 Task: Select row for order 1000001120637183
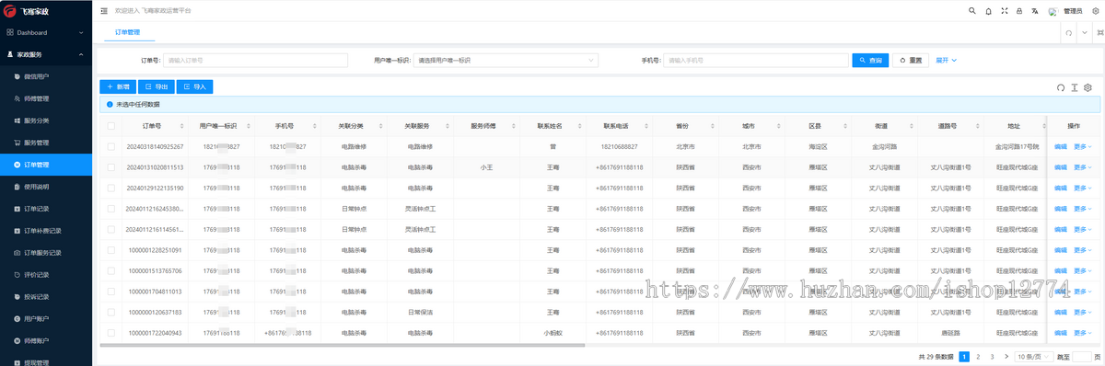point(110,312)
